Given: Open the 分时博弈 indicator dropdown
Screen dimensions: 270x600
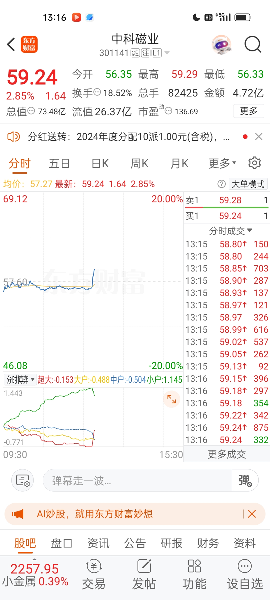Looking at the screenshot, I should click(20, 380).
